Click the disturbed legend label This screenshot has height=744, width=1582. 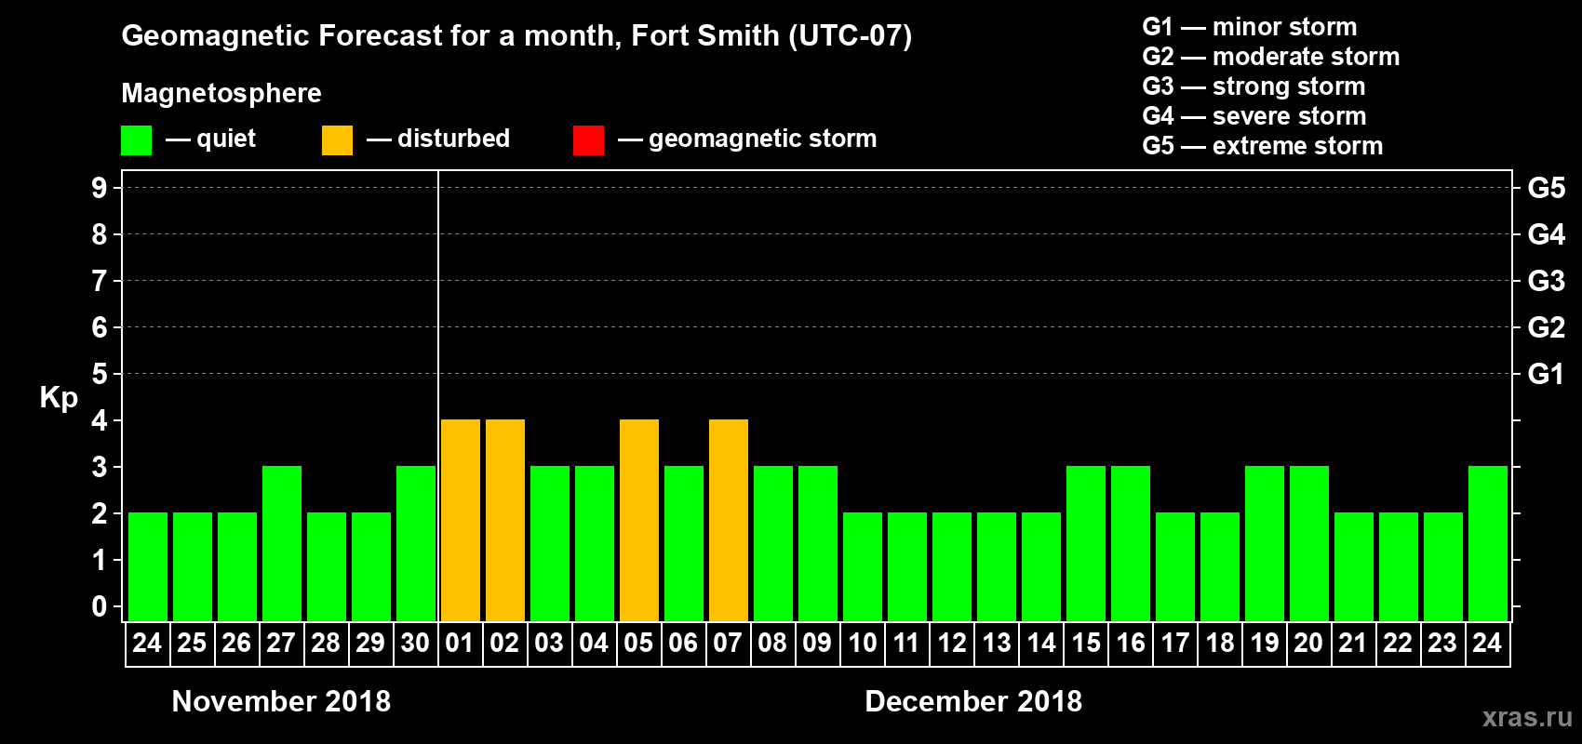point(454,139)
